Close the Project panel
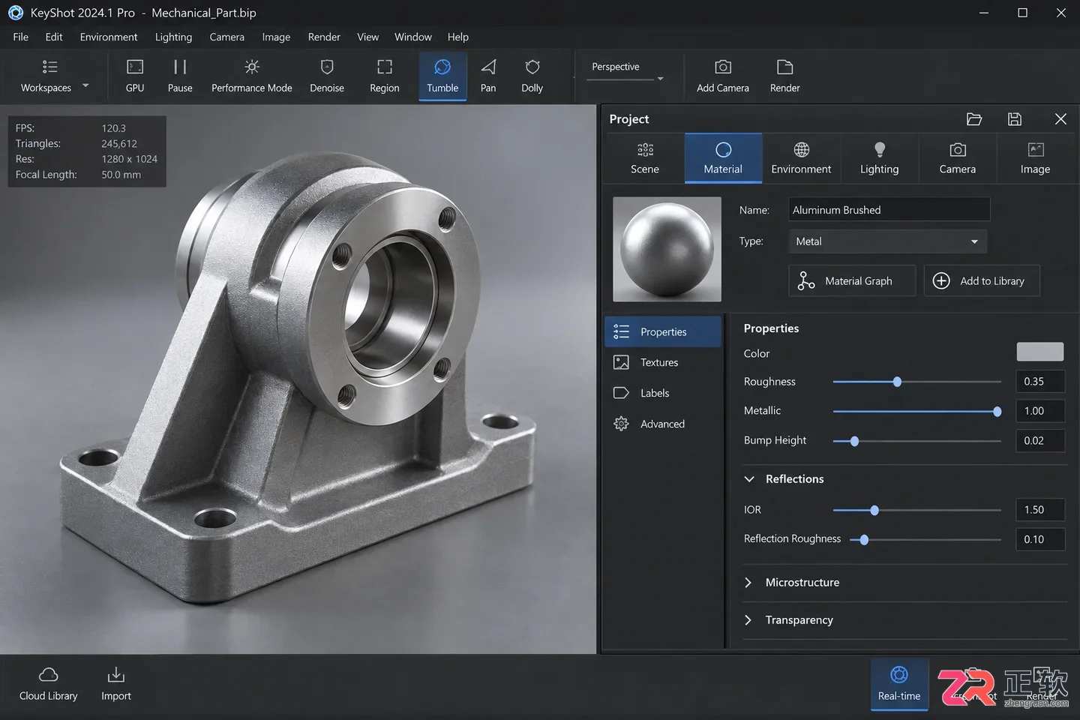The width and height of the screenshot is (1080, 720). coord(1060,119)
